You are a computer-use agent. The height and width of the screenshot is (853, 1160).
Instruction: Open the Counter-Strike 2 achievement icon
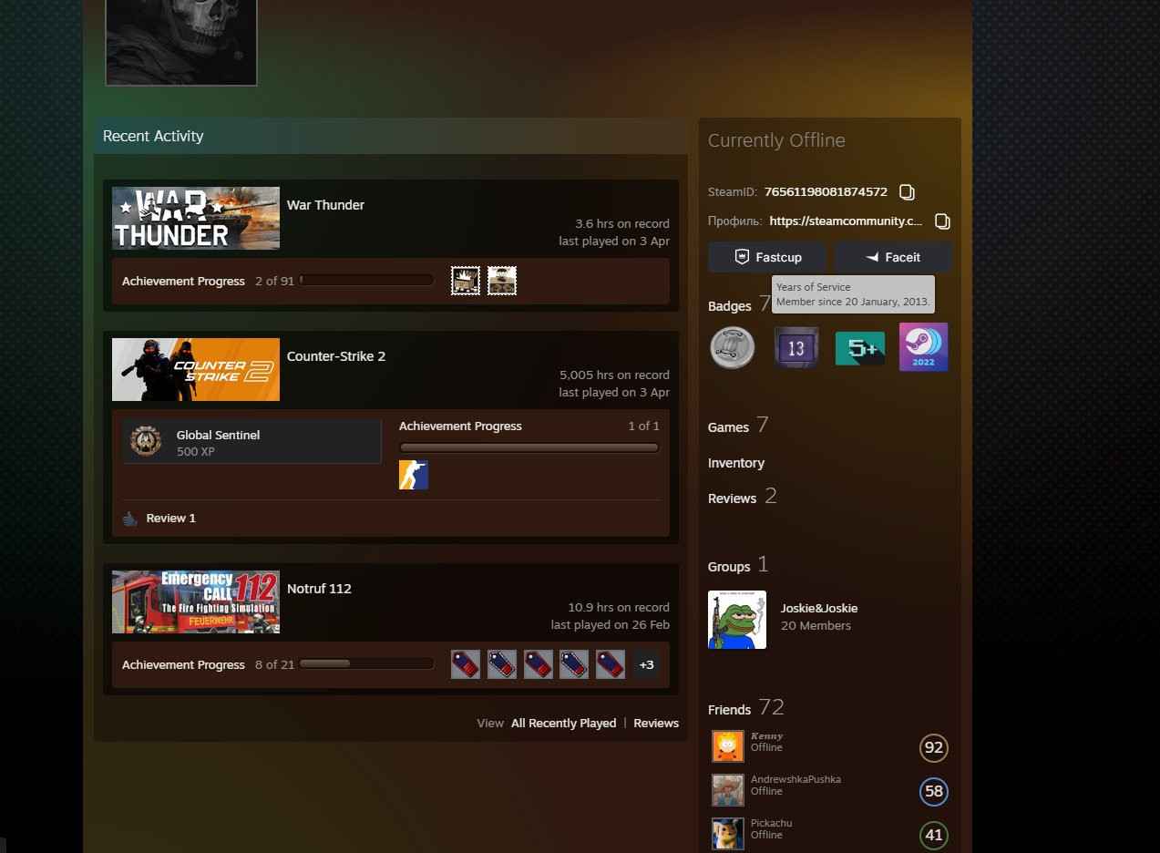click(x=414, y=475)
